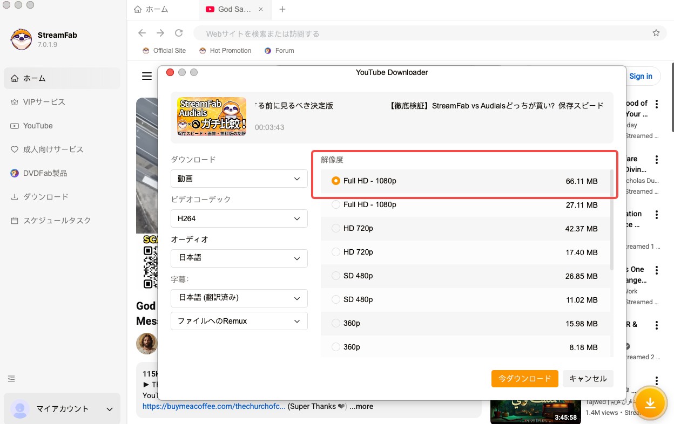Select 360p 15.98 MB option

pyautogui.click(x=466, y=324)
